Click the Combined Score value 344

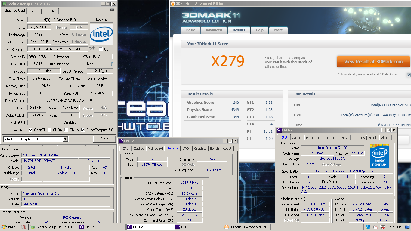coord(236,117)
